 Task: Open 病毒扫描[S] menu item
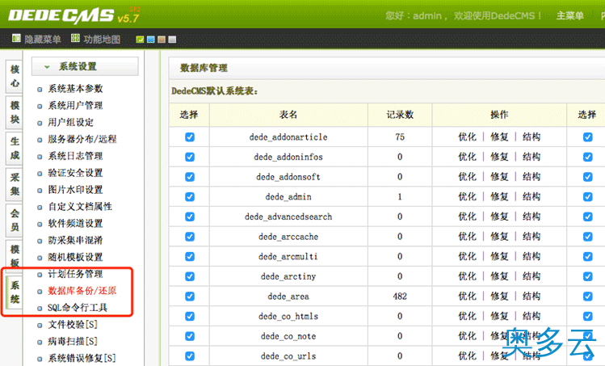(x=73, y=341)
